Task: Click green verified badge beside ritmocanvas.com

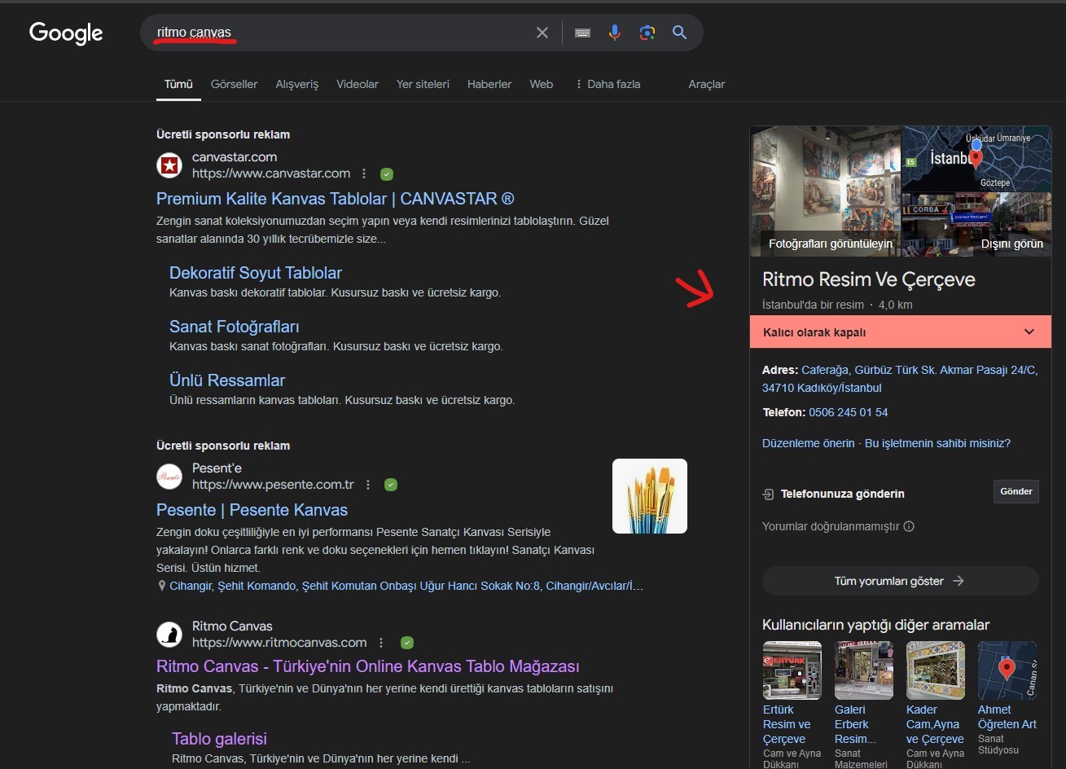Action: pos(407,643)
